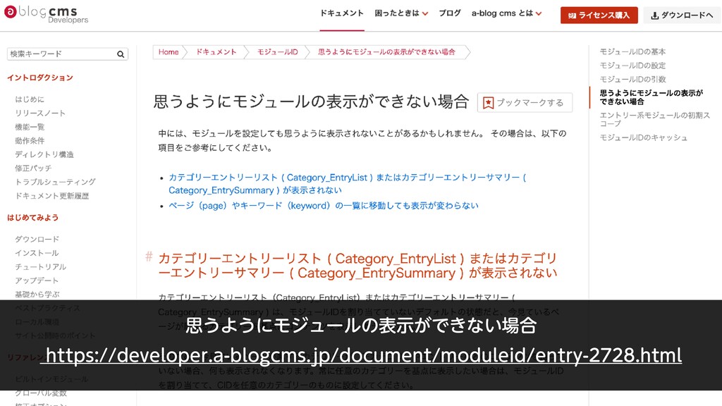Open sidebar link チュートリアル
Viewport: 722px width, 406px height.
(x=40, y=267)
